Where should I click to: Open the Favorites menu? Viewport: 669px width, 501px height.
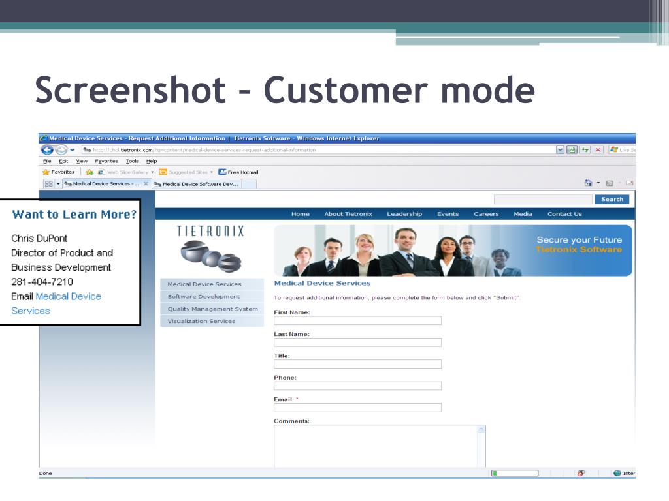pyautogui.click(x=106, y=161)
